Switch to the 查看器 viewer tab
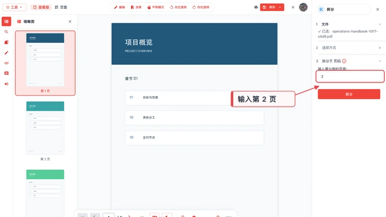Viewport: 386px width, 217px height. 41,7
